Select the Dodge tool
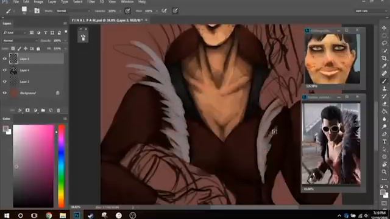 (x=385, y=127)
